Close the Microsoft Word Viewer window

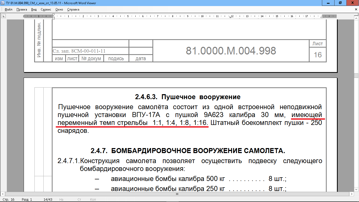point(353,3)
